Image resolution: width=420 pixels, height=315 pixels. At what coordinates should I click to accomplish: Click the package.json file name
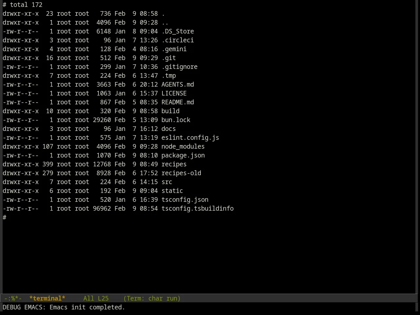[x=183, y=155]
